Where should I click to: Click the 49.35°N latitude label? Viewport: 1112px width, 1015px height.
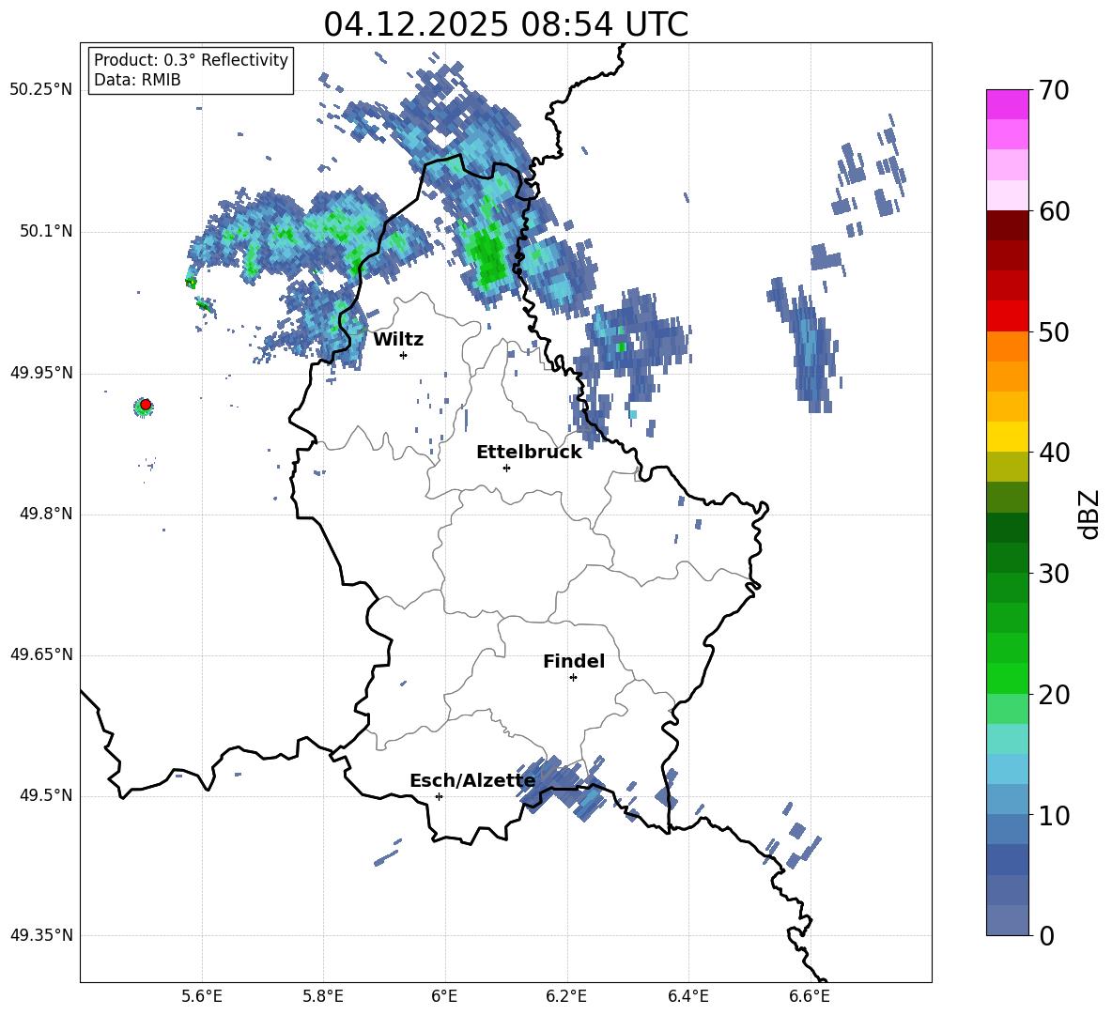tap(41, 935)
